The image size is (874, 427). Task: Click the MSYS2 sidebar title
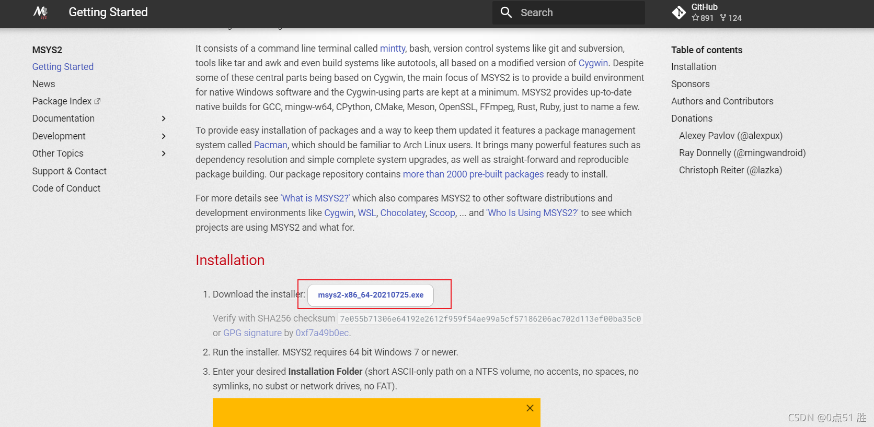(x=47, y=50)
